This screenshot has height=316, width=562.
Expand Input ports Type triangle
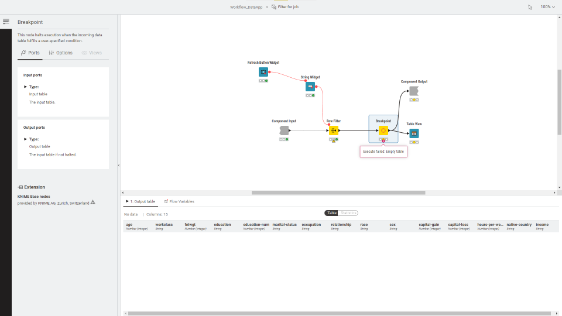(25, 87)
